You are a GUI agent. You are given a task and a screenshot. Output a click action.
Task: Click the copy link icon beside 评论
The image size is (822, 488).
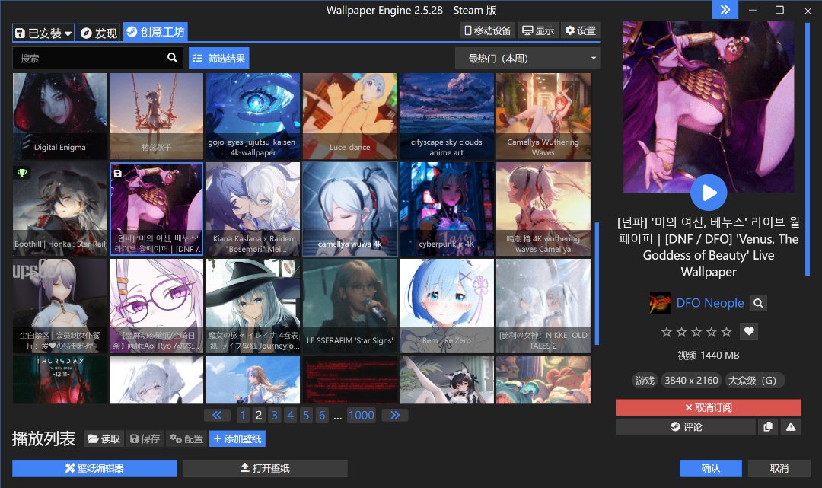pyautogui.click(x=768, y=426)
